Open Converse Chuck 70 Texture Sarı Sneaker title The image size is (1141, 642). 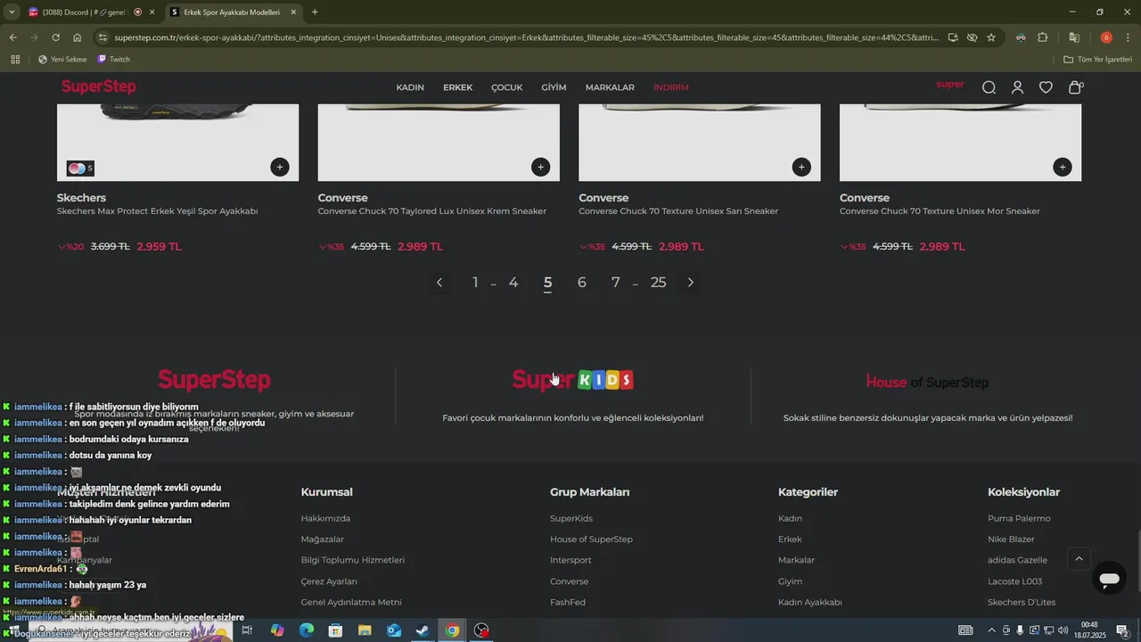pos(678,211)
